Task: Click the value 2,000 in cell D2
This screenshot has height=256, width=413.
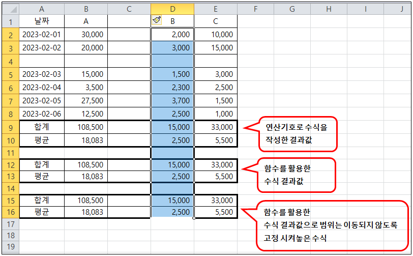Action: 181,35
